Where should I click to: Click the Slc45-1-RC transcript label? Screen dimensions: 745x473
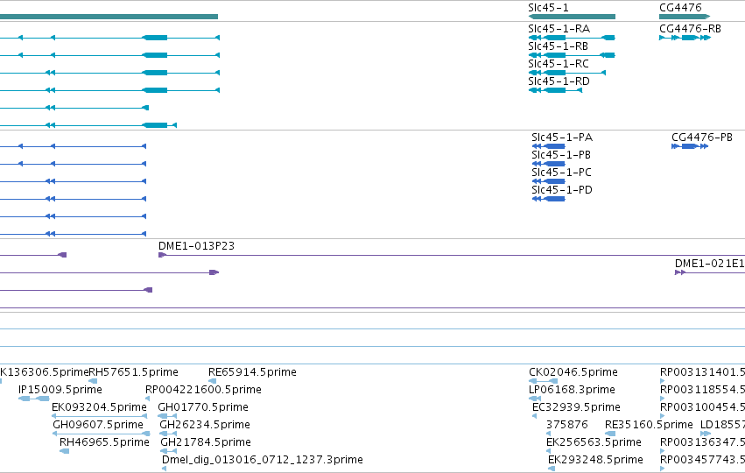pos(559,64)
